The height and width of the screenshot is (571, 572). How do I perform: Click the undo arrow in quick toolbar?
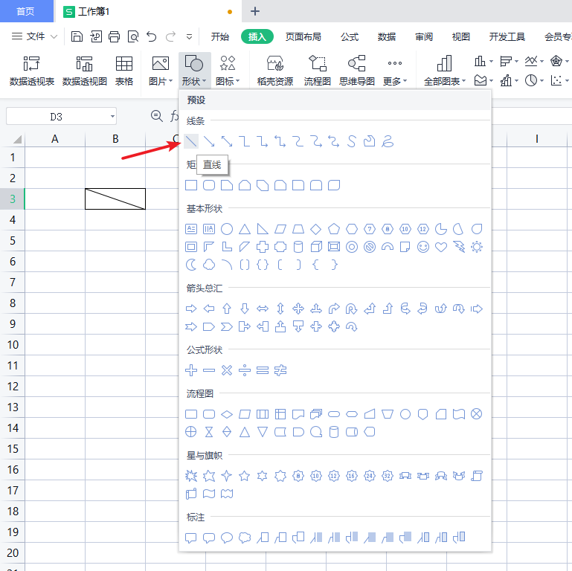point(152,36)
